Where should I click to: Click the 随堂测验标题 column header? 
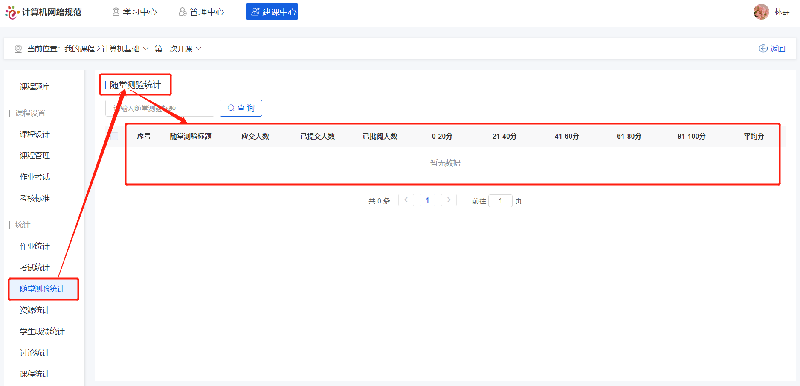pyautogui.click(x=191, y=136)
